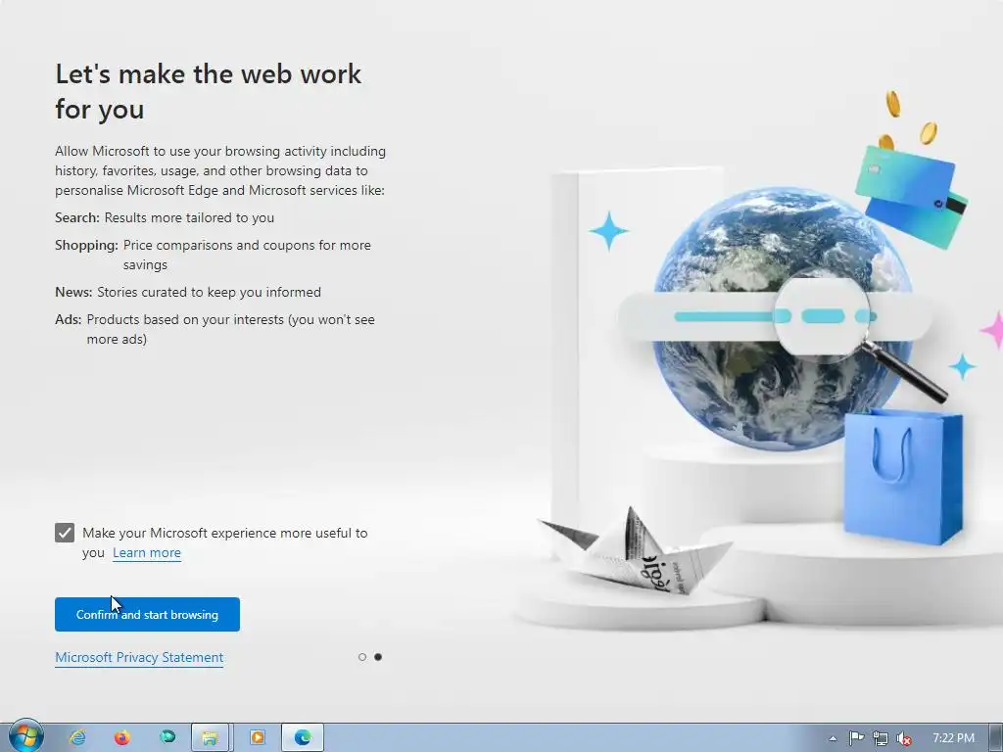This screenshot has height=752, width=1003.
Task: Click the 'Ads:' label text
Action: click(69, 320)
